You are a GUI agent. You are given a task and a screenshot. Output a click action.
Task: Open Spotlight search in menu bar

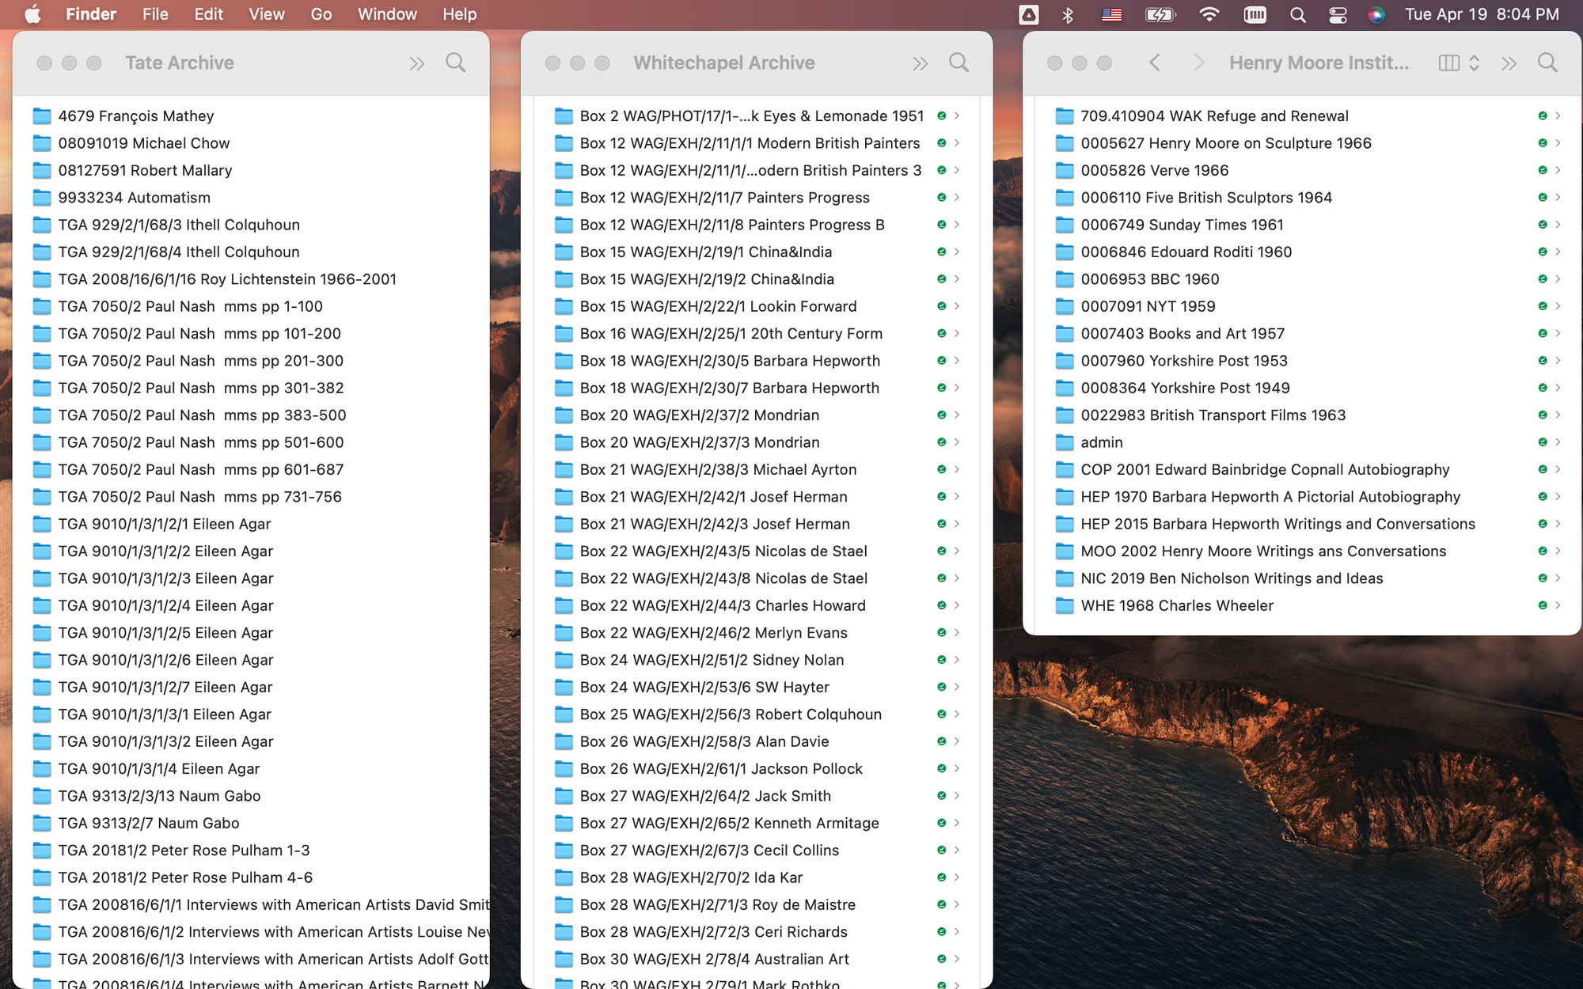tap(1297, 14)
